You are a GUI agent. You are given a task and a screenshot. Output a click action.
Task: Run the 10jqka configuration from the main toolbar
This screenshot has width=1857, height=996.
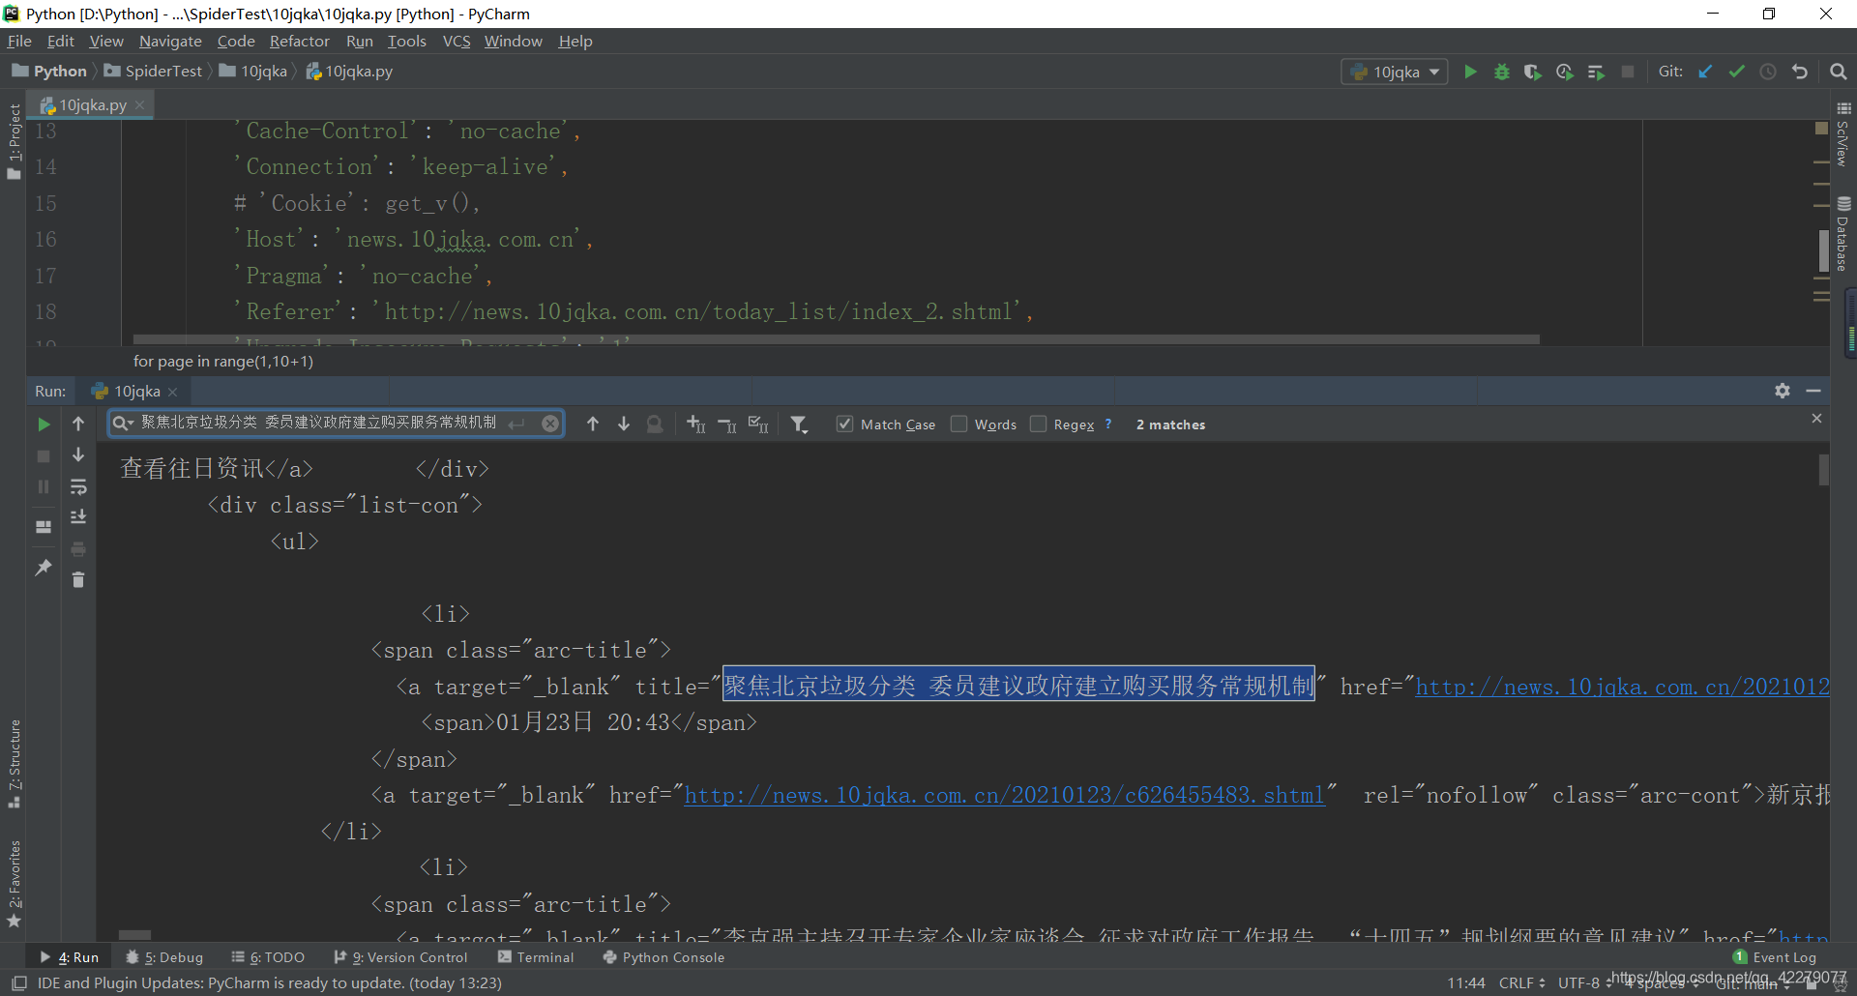pyautogui.click(x=1470, y=72)
